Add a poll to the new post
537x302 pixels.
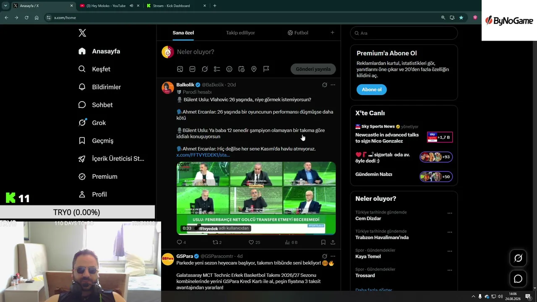click(x=217, y=69)
